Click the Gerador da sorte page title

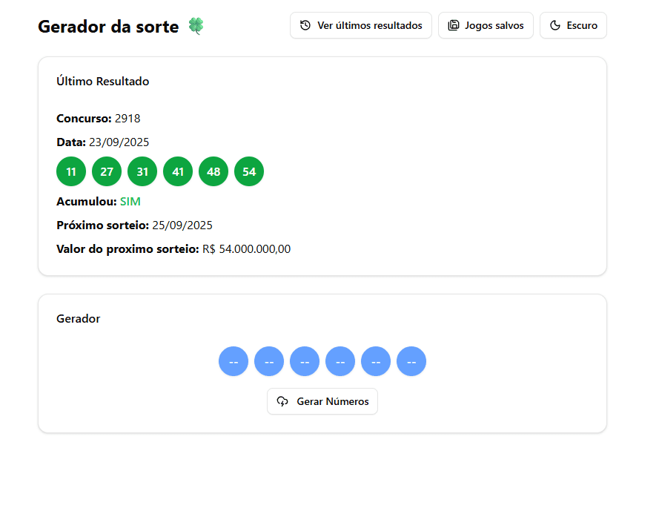pos(108,27)
